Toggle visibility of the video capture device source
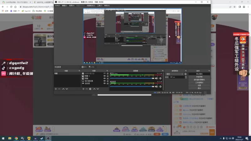This screenshot has width=251, height=141. tap(104, 74)
